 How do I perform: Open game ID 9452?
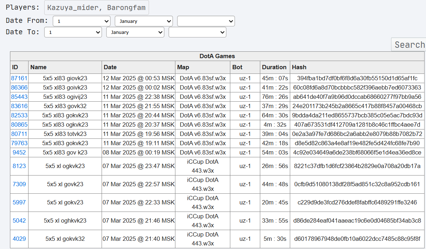[19, 152]
